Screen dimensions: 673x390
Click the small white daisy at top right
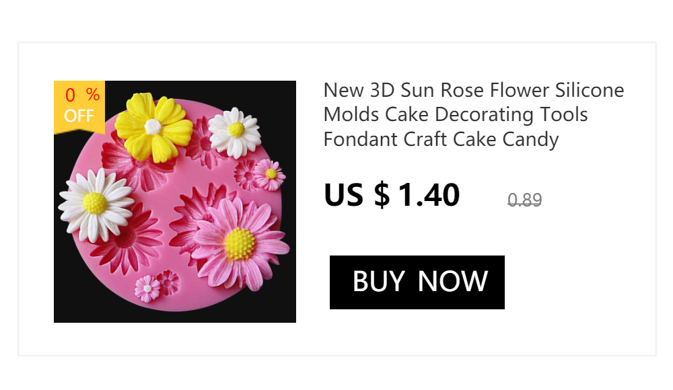click(234, 130)
